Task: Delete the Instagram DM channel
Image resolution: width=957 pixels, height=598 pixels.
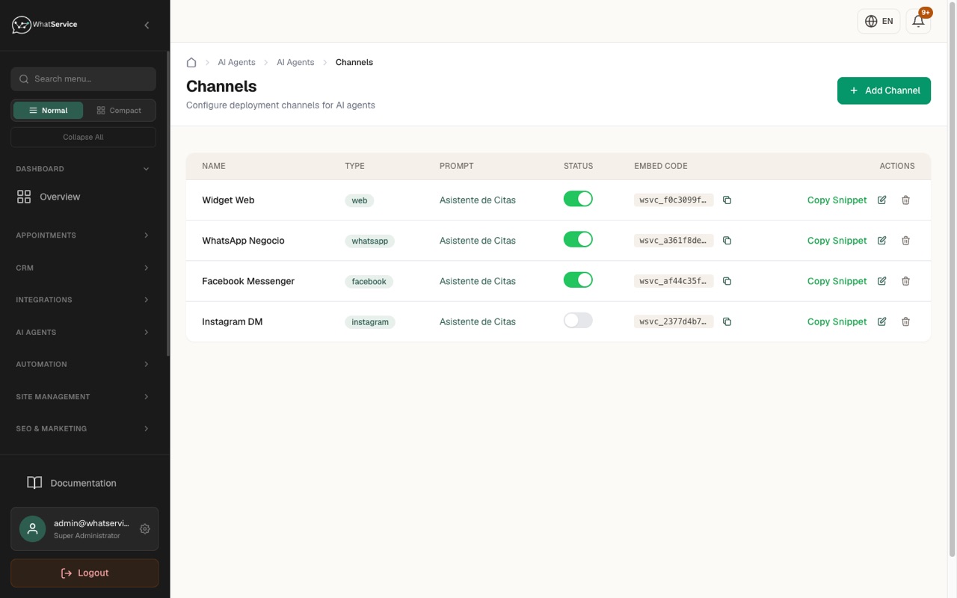Action: pyautogui.click(x=906, y=321)
